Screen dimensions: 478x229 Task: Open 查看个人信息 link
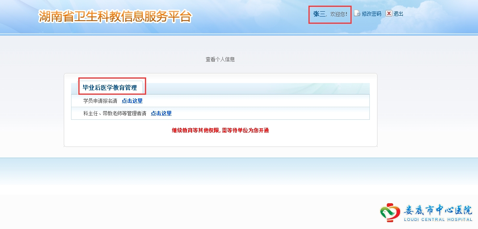220,59
